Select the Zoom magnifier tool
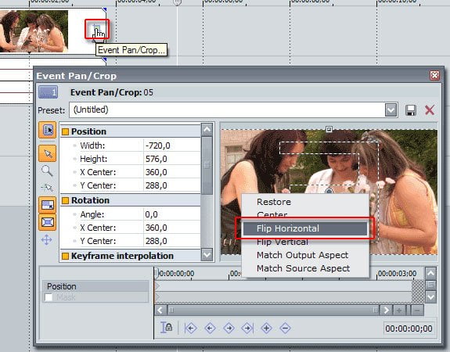Screen dimensions: 450x352 (47, 171)
